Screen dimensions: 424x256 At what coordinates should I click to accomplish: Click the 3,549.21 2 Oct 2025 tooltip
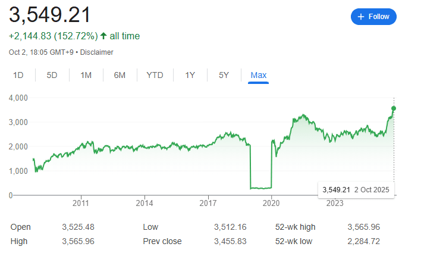coord(356,190)
